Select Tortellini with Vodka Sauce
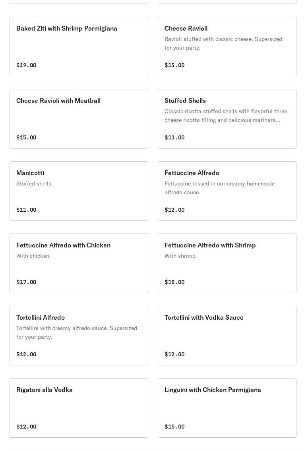 tap(227, 336)
